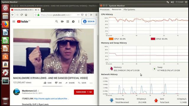Screen dimensions: 189x106
Task: Subscribe to Macklemore LLC
Action: pos(84,92)
